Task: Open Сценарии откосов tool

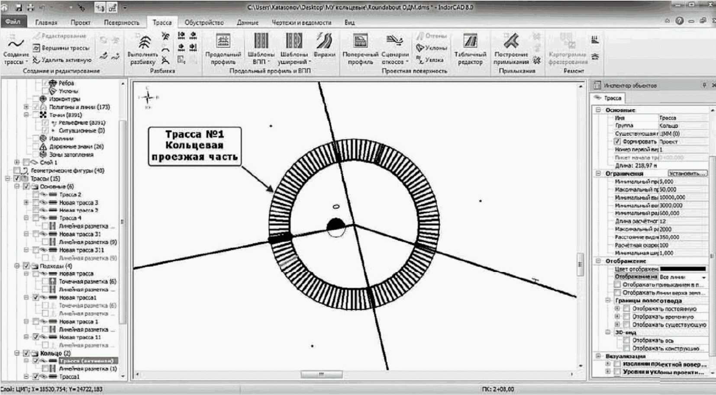Action: (x=395, y=42)
